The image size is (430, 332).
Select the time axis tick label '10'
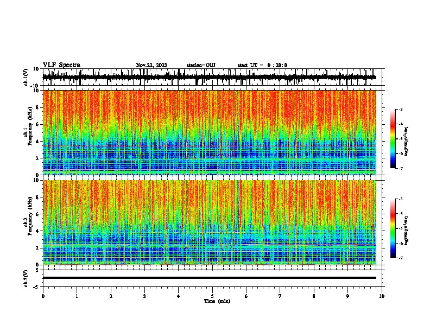pos(382,296)
